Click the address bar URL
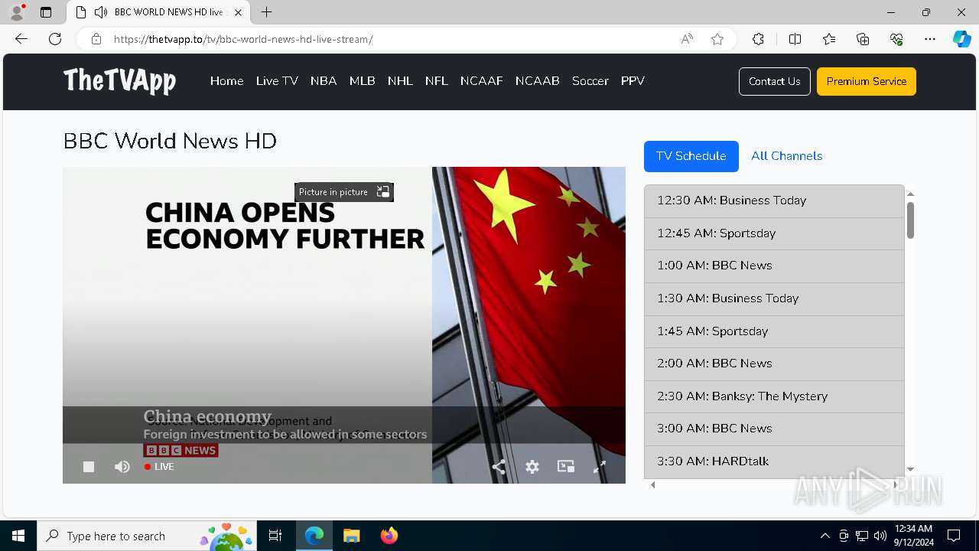Image resolution: width=979 pixels, height=551 pixels. [243, 39]
